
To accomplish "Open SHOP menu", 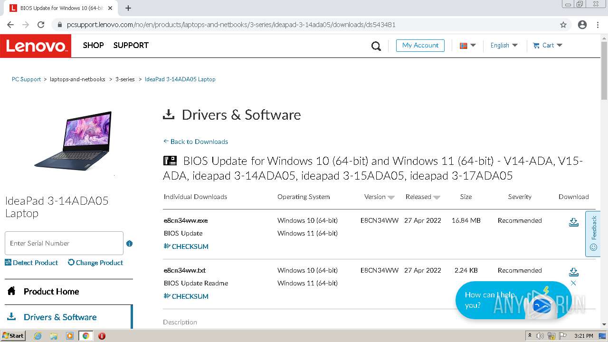I will point(93,46).
